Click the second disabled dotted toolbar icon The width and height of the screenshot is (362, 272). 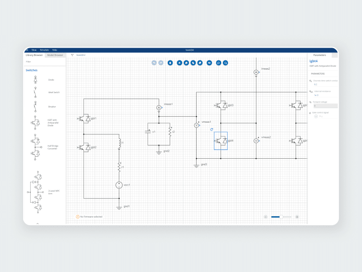pos(161,63)
